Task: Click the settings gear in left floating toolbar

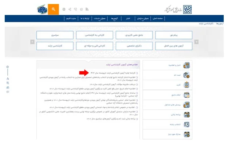Action: tap(8, 67)
